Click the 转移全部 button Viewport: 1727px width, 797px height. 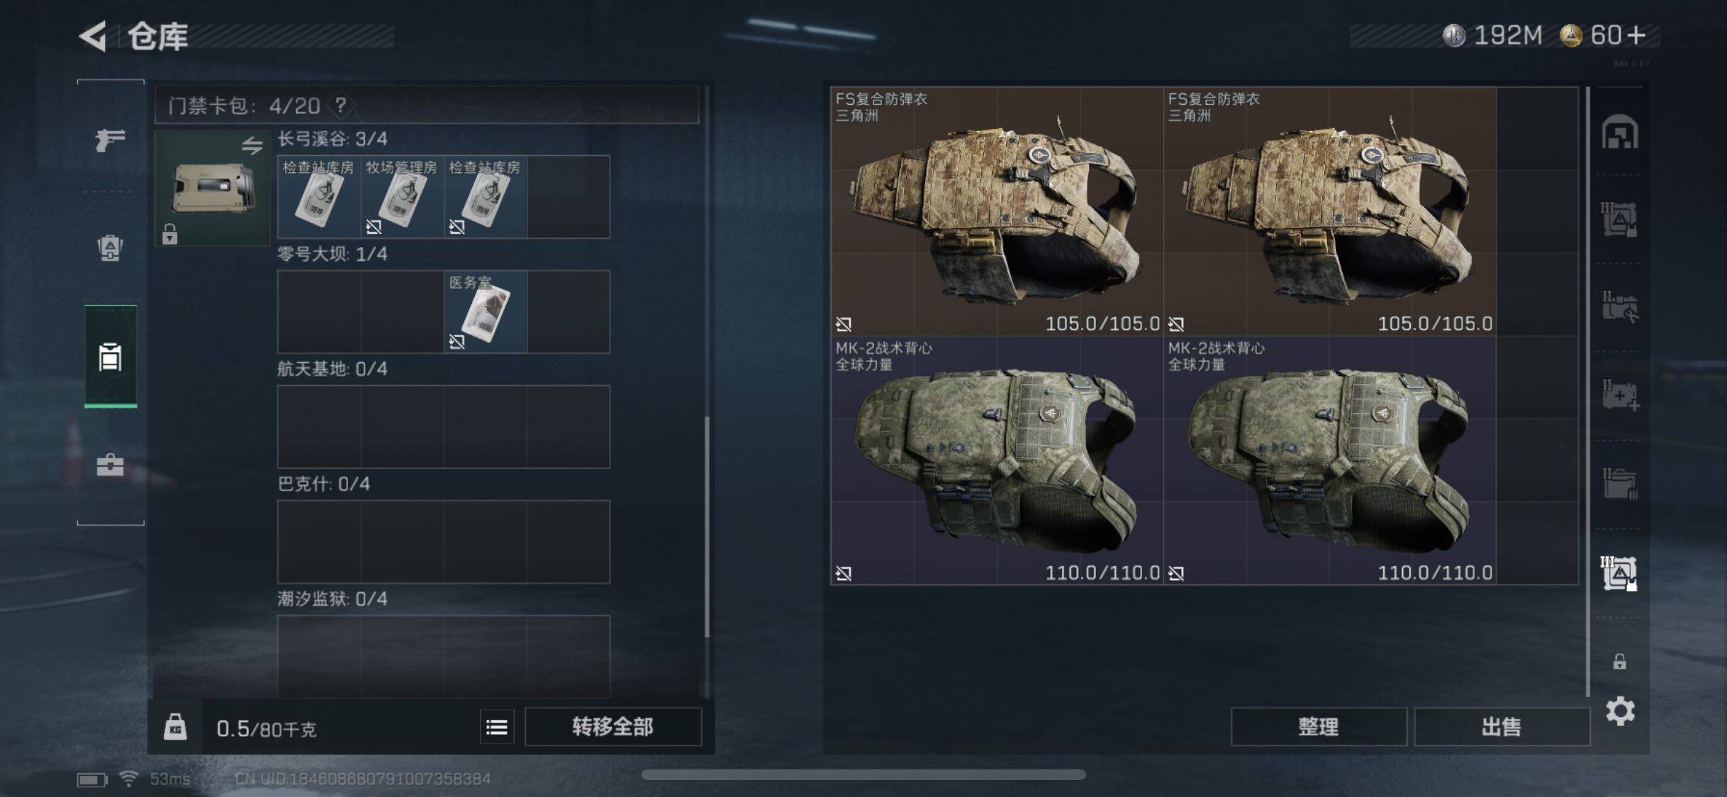point(613,727)
